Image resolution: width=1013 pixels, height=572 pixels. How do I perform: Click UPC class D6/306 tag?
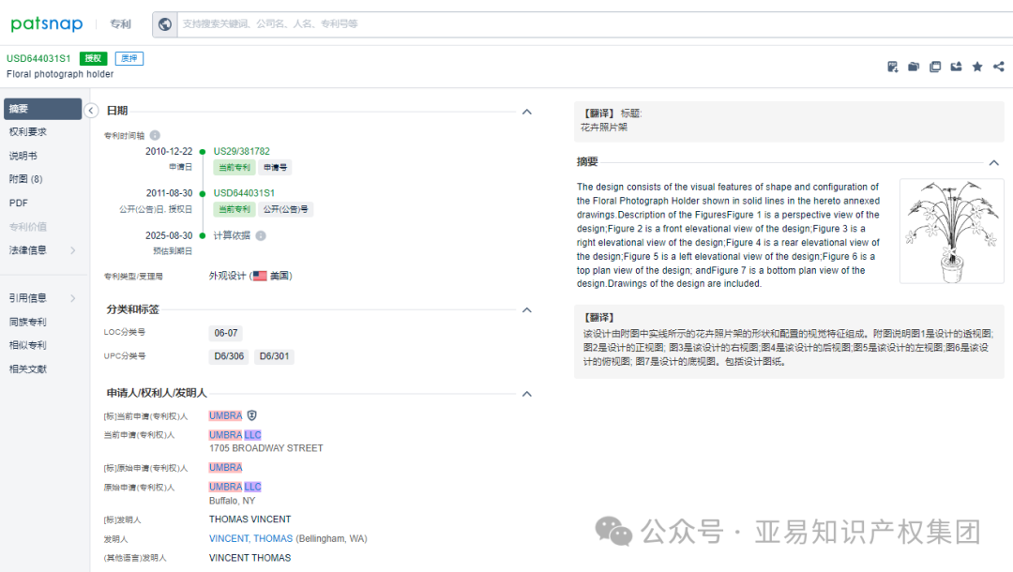coord(230,356)
